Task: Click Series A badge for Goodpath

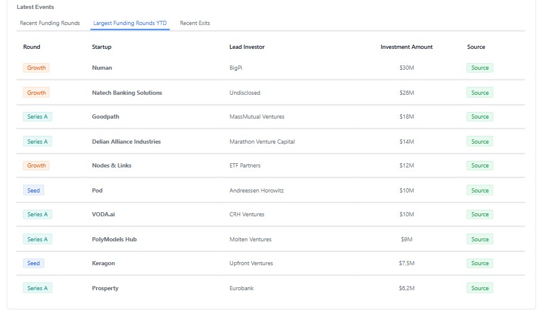Action: click(x=38, y=117)
